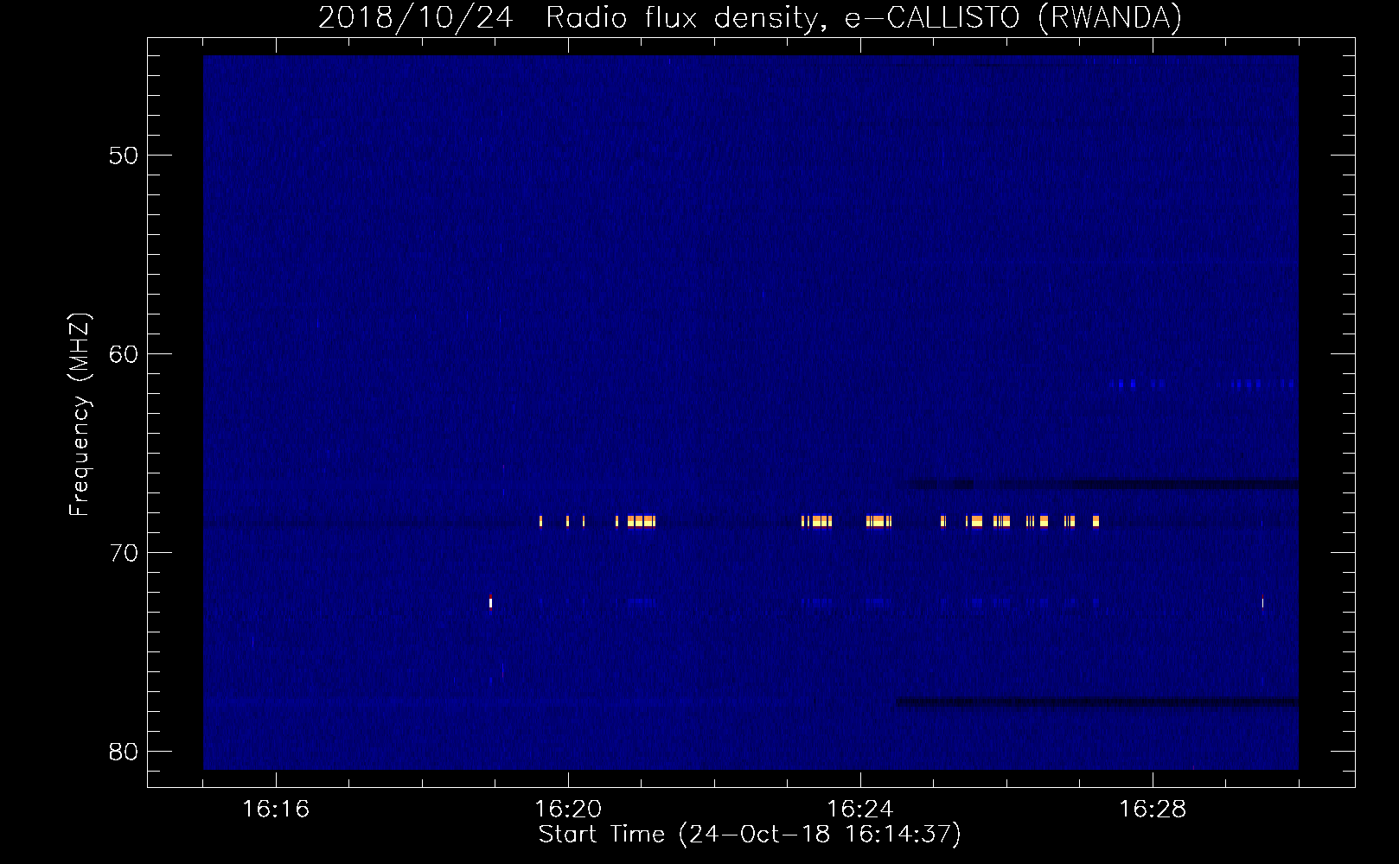Click the yellow burst cluster just after 16:24
1399x864 pixels.
coord(878,521)
